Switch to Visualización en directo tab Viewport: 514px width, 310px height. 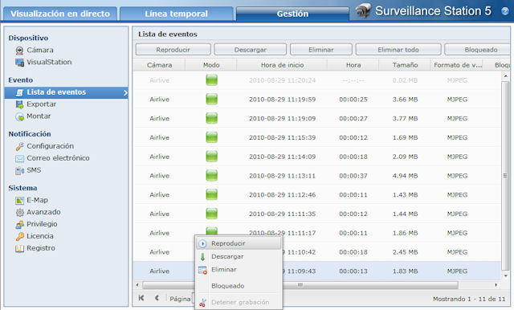click(60, 14)
